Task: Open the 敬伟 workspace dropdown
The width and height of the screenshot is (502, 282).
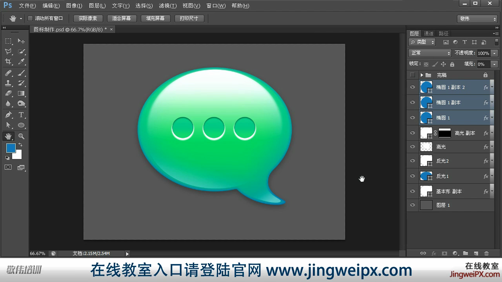Action: 478,18
